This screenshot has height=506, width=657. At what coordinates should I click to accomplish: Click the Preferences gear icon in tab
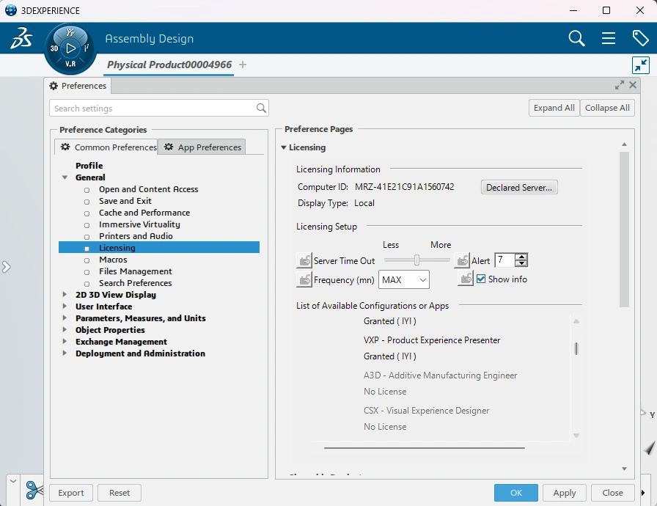(x=54, y=86)
